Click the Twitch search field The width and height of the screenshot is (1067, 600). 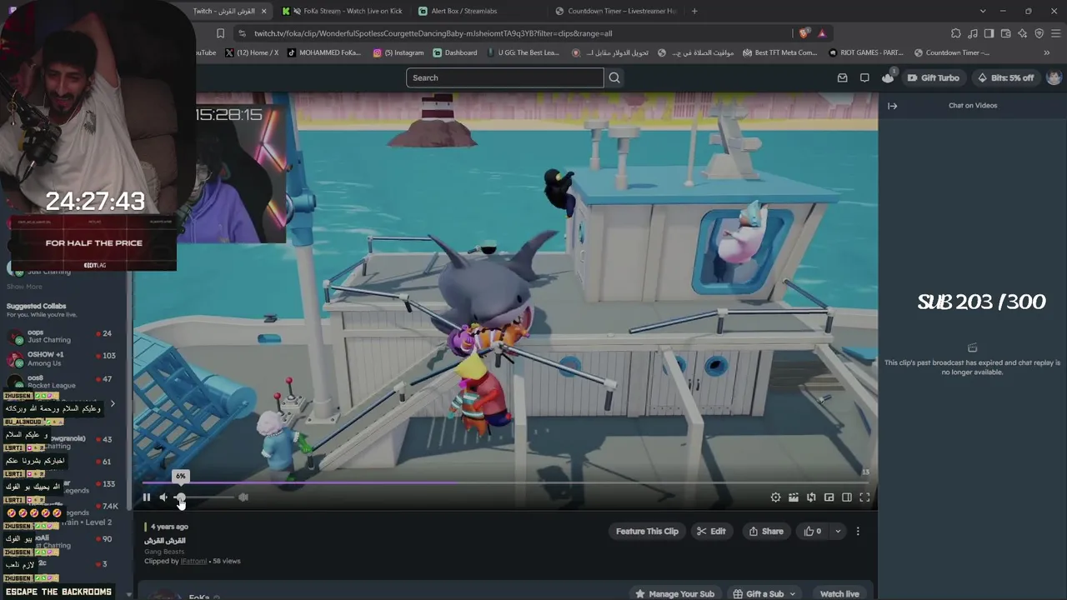coord(504,77)
